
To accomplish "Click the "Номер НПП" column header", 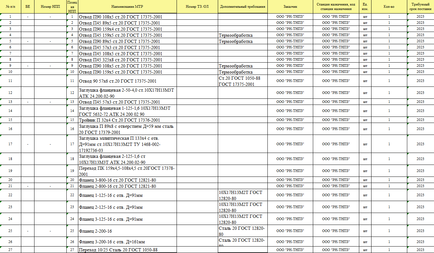I will pos(51,6).
